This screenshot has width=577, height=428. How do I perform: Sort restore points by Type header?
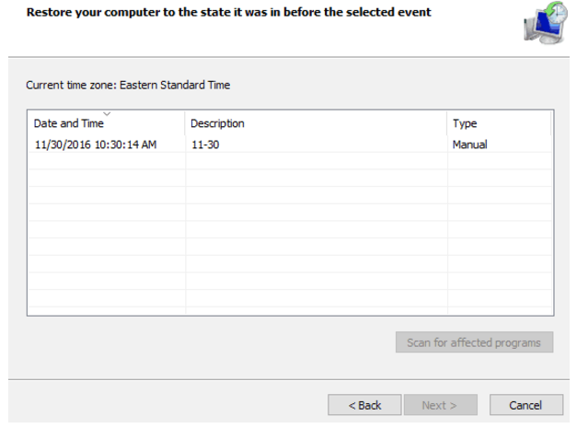pyautogui.click(x=499, y=123)
